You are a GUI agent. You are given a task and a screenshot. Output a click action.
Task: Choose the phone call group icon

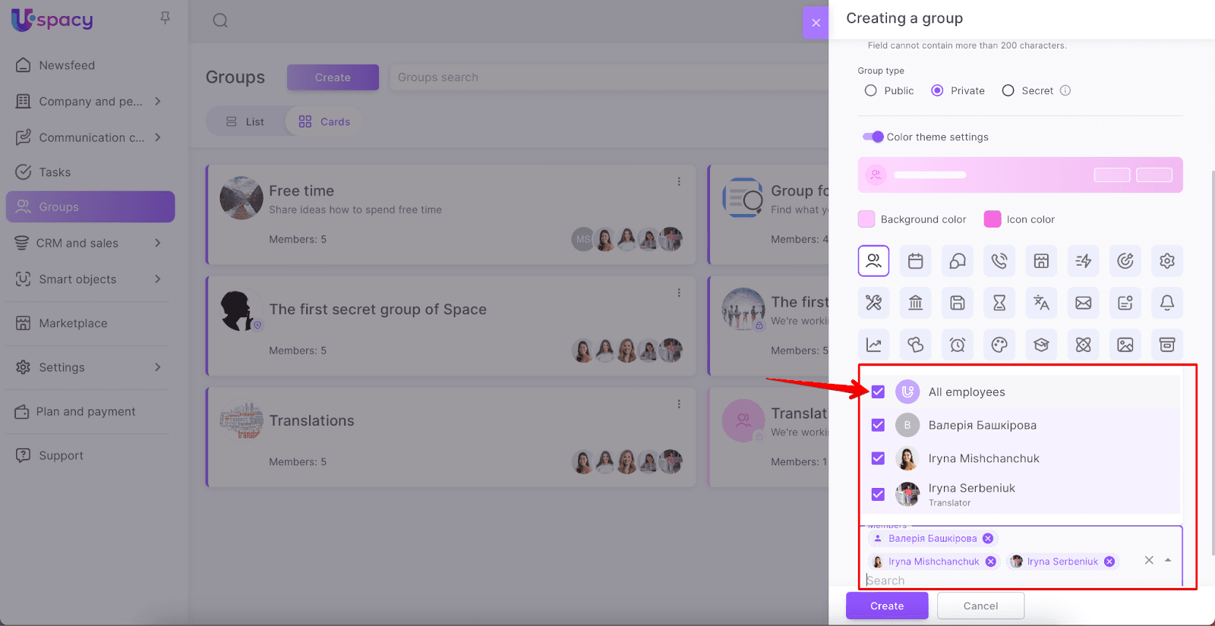(x=999, y=261)
